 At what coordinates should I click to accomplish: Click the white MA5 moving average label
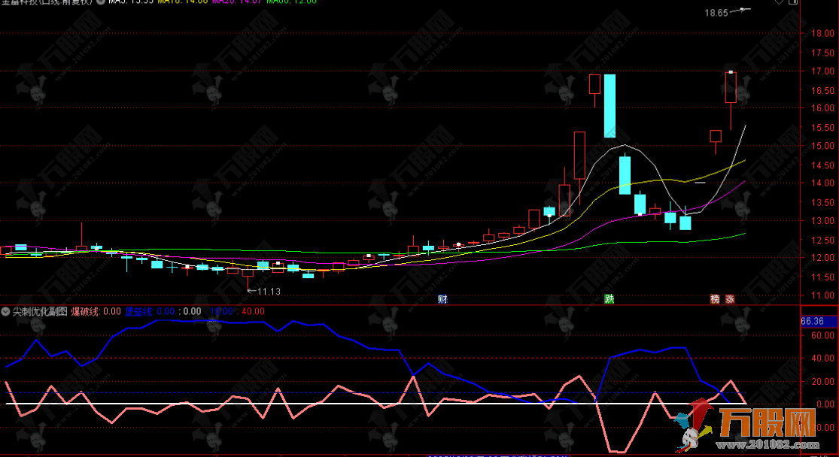[128, 2]
